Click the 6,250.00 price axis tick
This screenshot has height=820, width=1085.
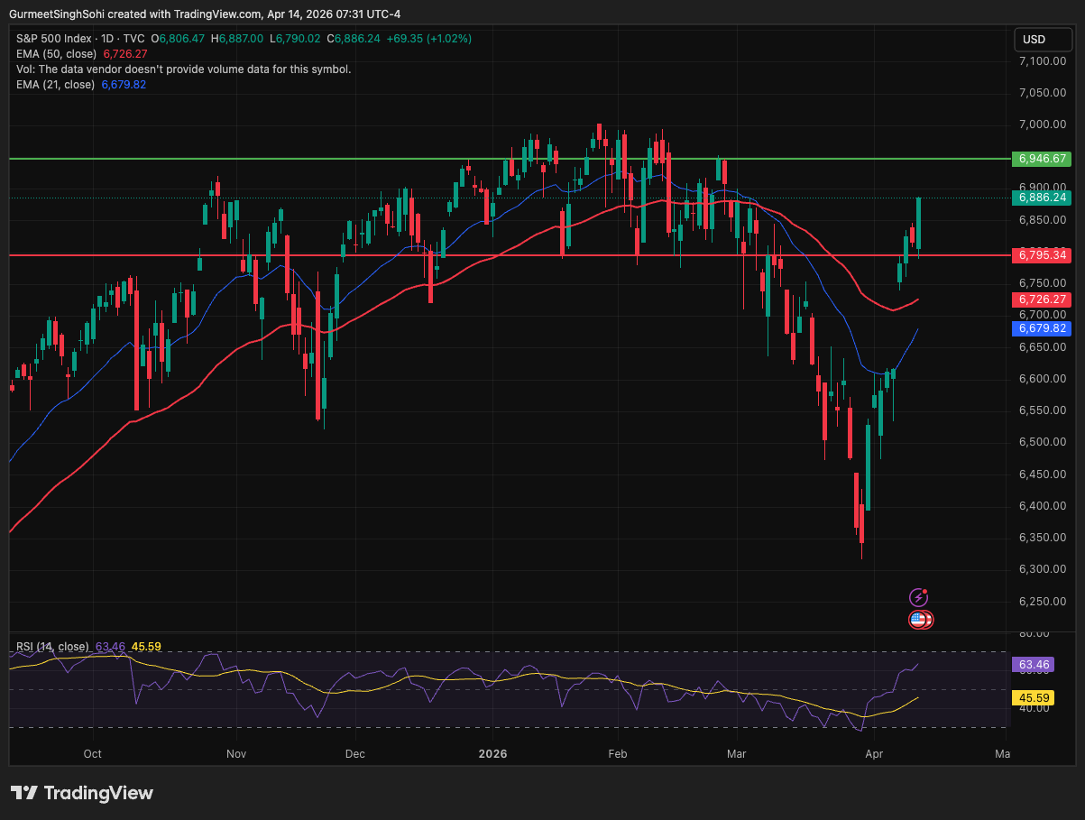1044,601
